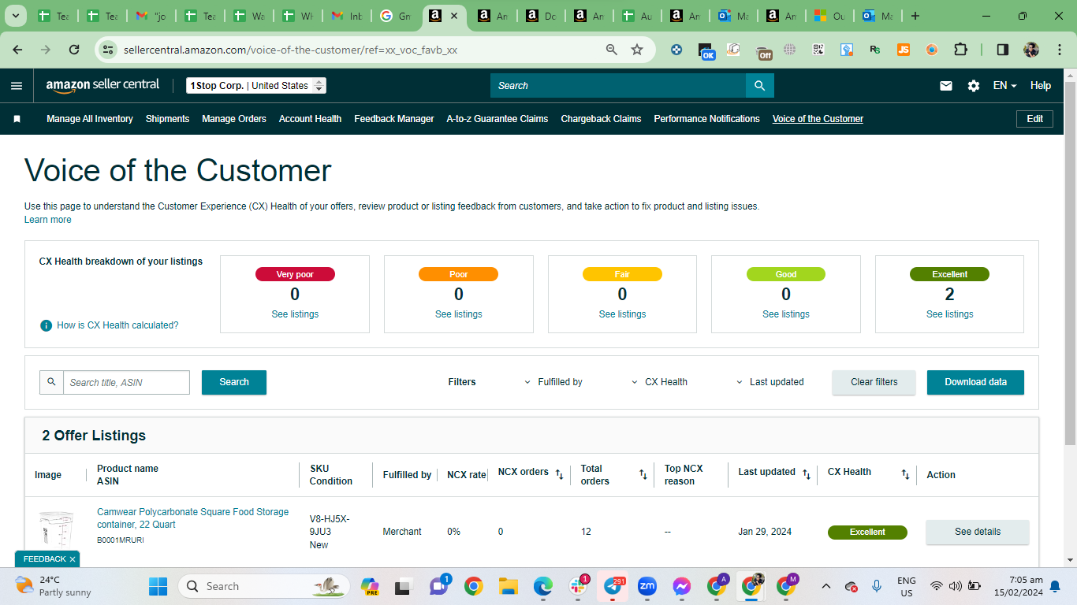Open a new browser tab
The width and height of the screenshot is (1077, 605).
click(915, 16)
